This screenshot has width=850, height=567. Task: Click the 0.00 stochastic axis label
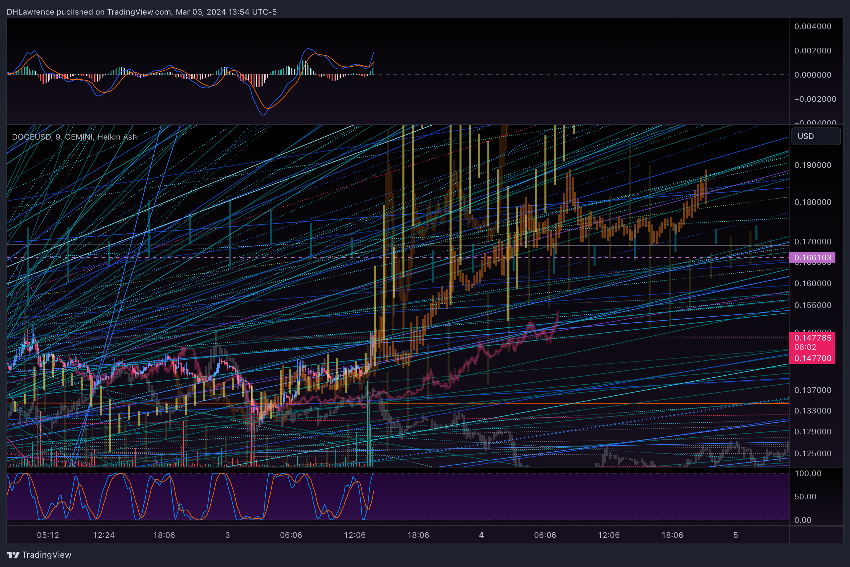coord(803,520)
